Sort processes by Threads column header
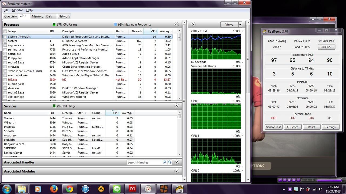The width and height of the screenshot is (346, 194). 137,31
